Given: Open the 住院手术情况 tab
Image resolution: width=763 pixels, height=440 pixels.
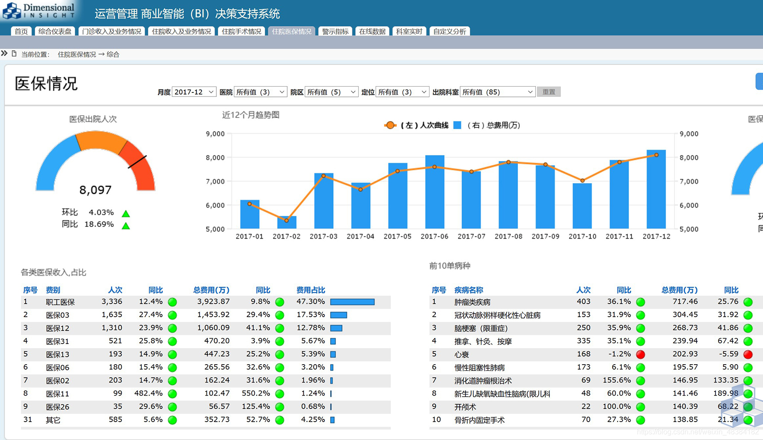Looking at the screenshot, I should click(x=241, y=31).
